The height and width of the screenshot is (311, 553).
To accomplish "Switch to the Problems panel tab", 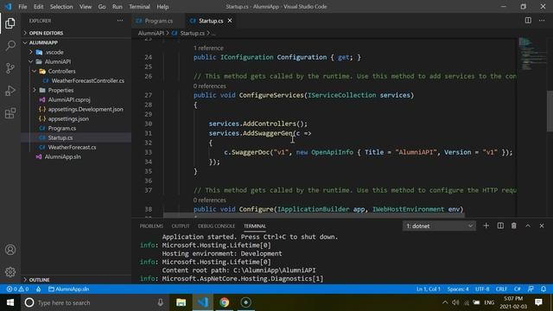I will pos(151,226).
